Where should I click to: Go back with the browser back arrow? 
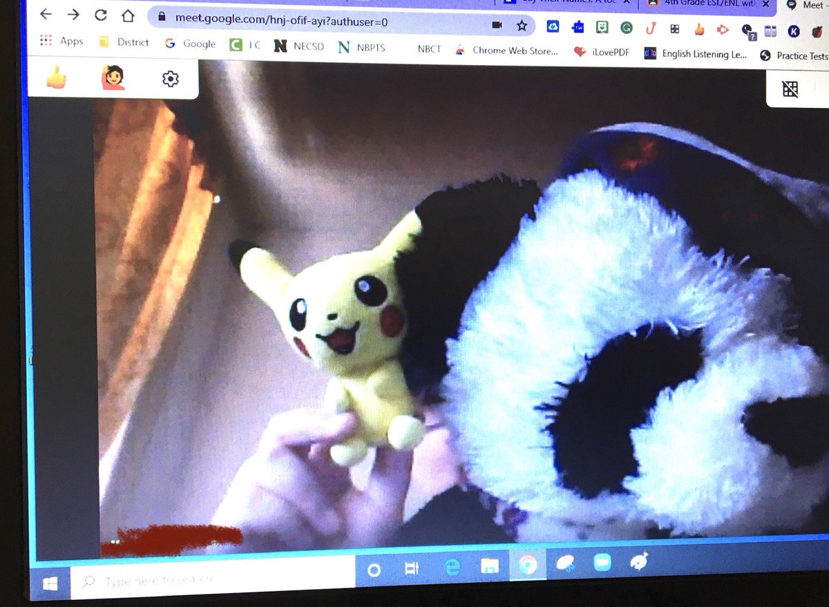click(x=45, y=15)
